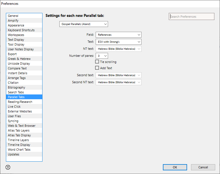
Task: Open the Updates preferences section
Action: 14,155
